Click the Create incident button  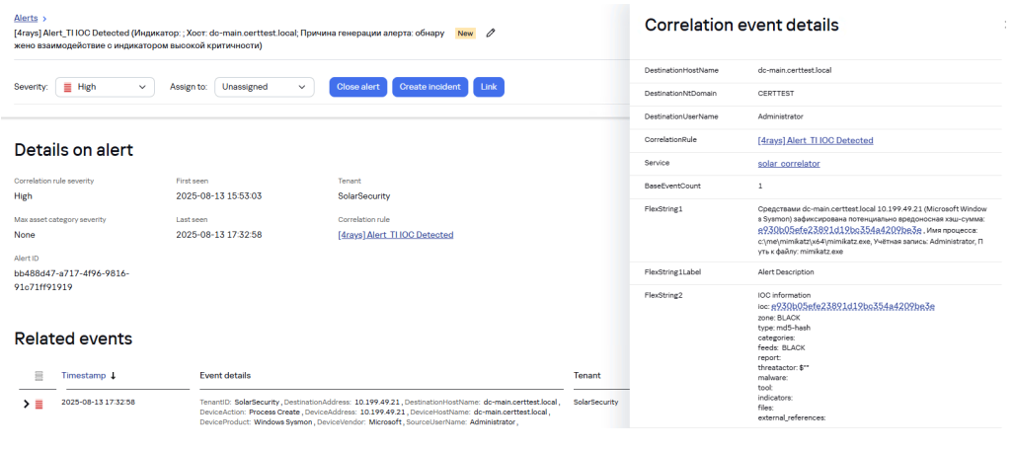(429, 87)
